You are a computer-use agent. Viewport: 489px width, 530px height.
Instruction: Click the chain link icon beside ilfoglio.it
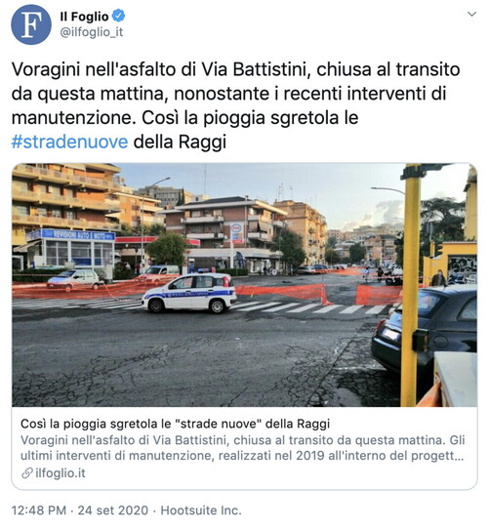click(x=27, y=472)
